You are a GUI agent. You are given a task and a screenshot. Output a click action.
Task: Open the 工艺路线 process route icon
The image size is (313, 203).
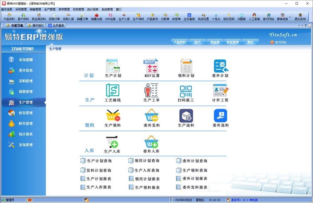(113, 91)
